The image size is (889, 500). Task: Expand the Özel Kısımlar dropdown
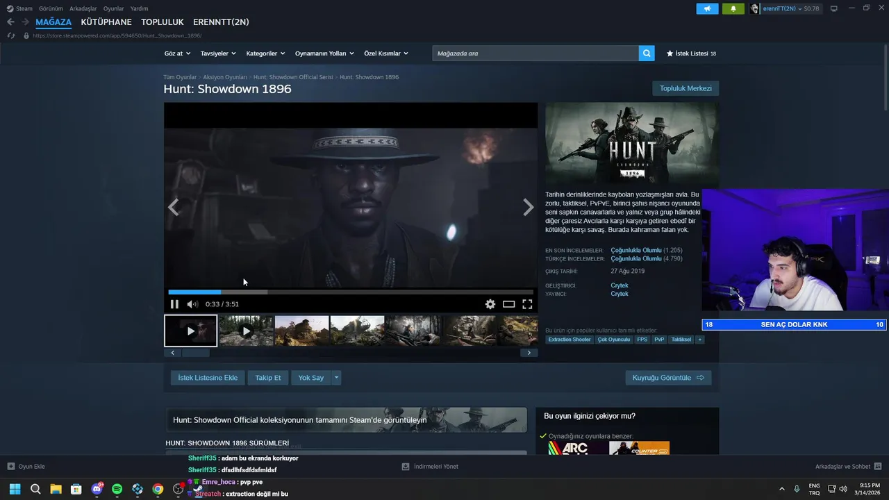coord(386,53)
